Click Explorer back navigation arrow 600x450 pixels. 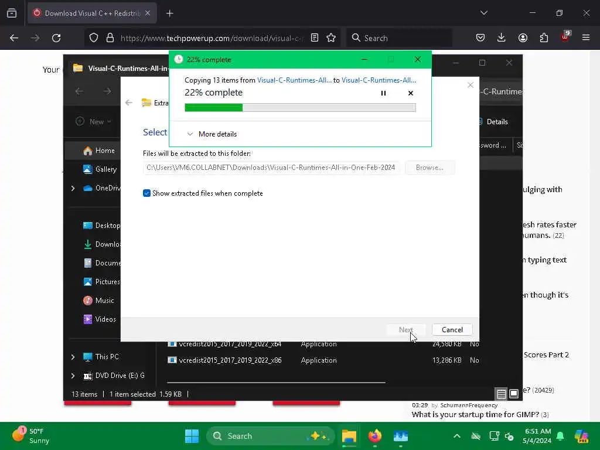79,91
